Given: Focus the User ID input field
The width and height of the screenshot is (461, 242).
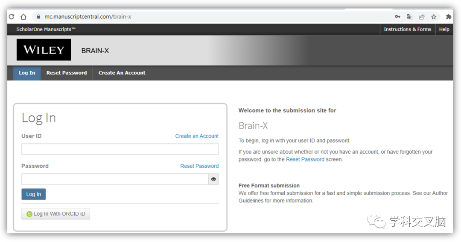Looking at the screenshot, I should 120,149.
